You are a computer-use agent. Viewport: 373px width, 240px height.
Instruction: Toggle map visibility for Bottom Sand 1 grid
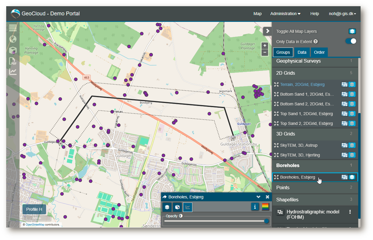[352, 94]
